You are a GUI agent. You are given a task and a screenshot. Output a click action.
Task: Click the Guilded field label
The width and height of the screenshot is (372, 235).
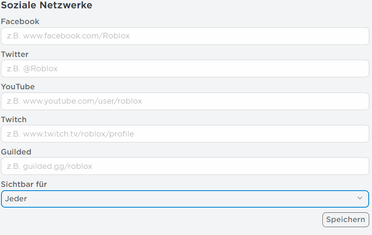click(x=16, y=152)
